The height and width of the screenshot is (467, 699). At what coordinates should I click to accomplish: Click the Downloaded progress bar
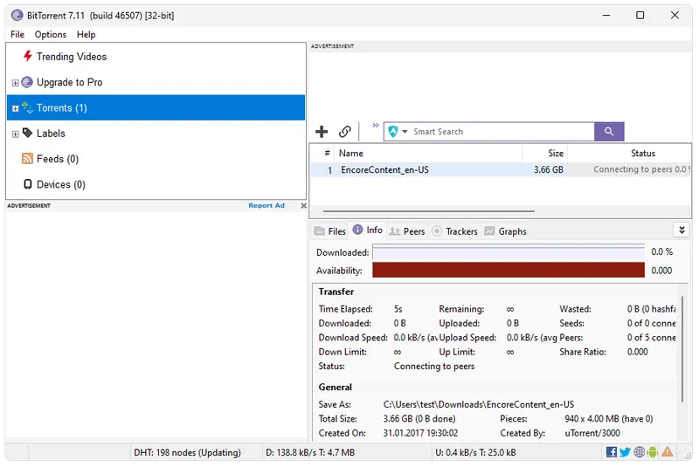pyautogui.click(x=509, y=252)
